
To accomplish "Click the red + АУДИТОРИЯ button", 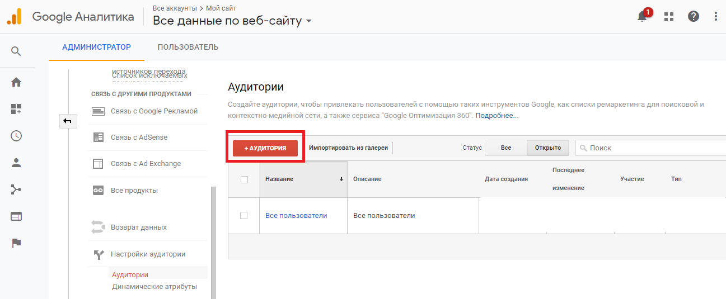I will pos(265,148).
